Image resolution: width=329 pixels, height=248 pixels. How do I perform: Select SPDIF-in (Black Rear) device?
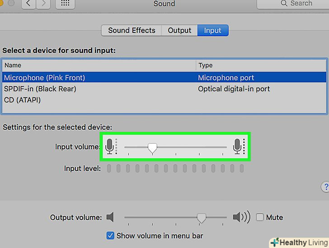40,89
